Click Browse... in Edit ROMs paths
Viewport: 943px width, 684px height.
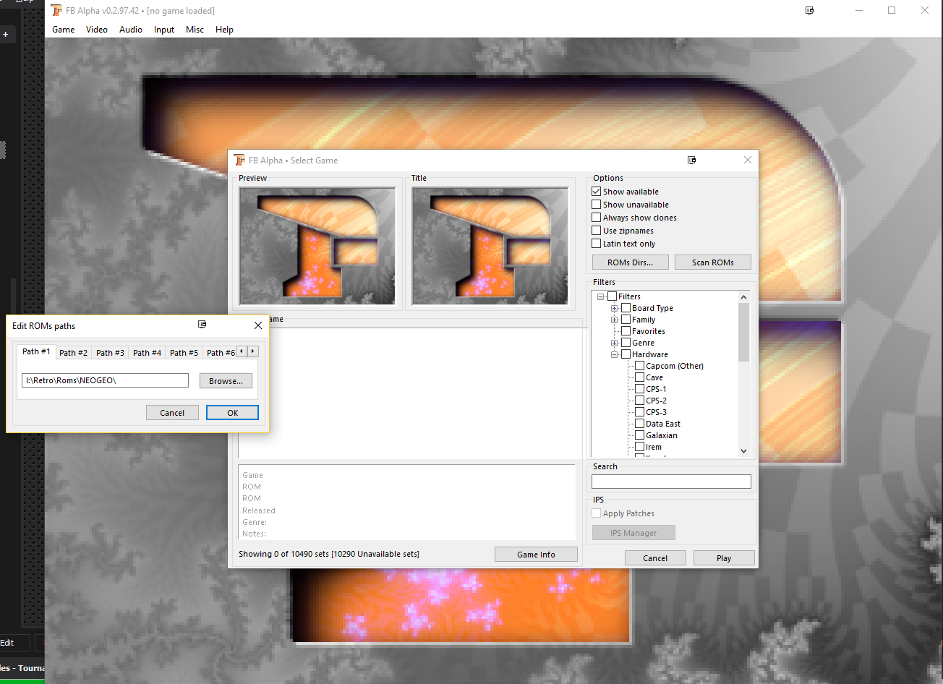click(226, 381)
